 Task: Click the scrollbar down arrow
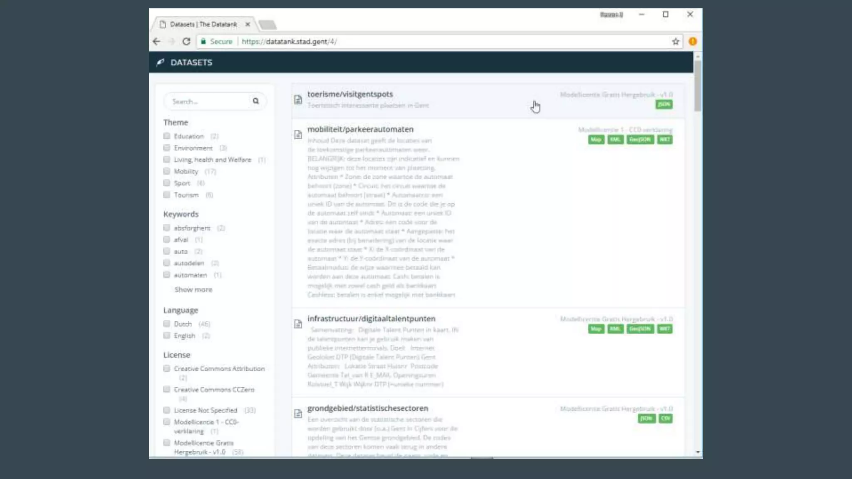698,452
